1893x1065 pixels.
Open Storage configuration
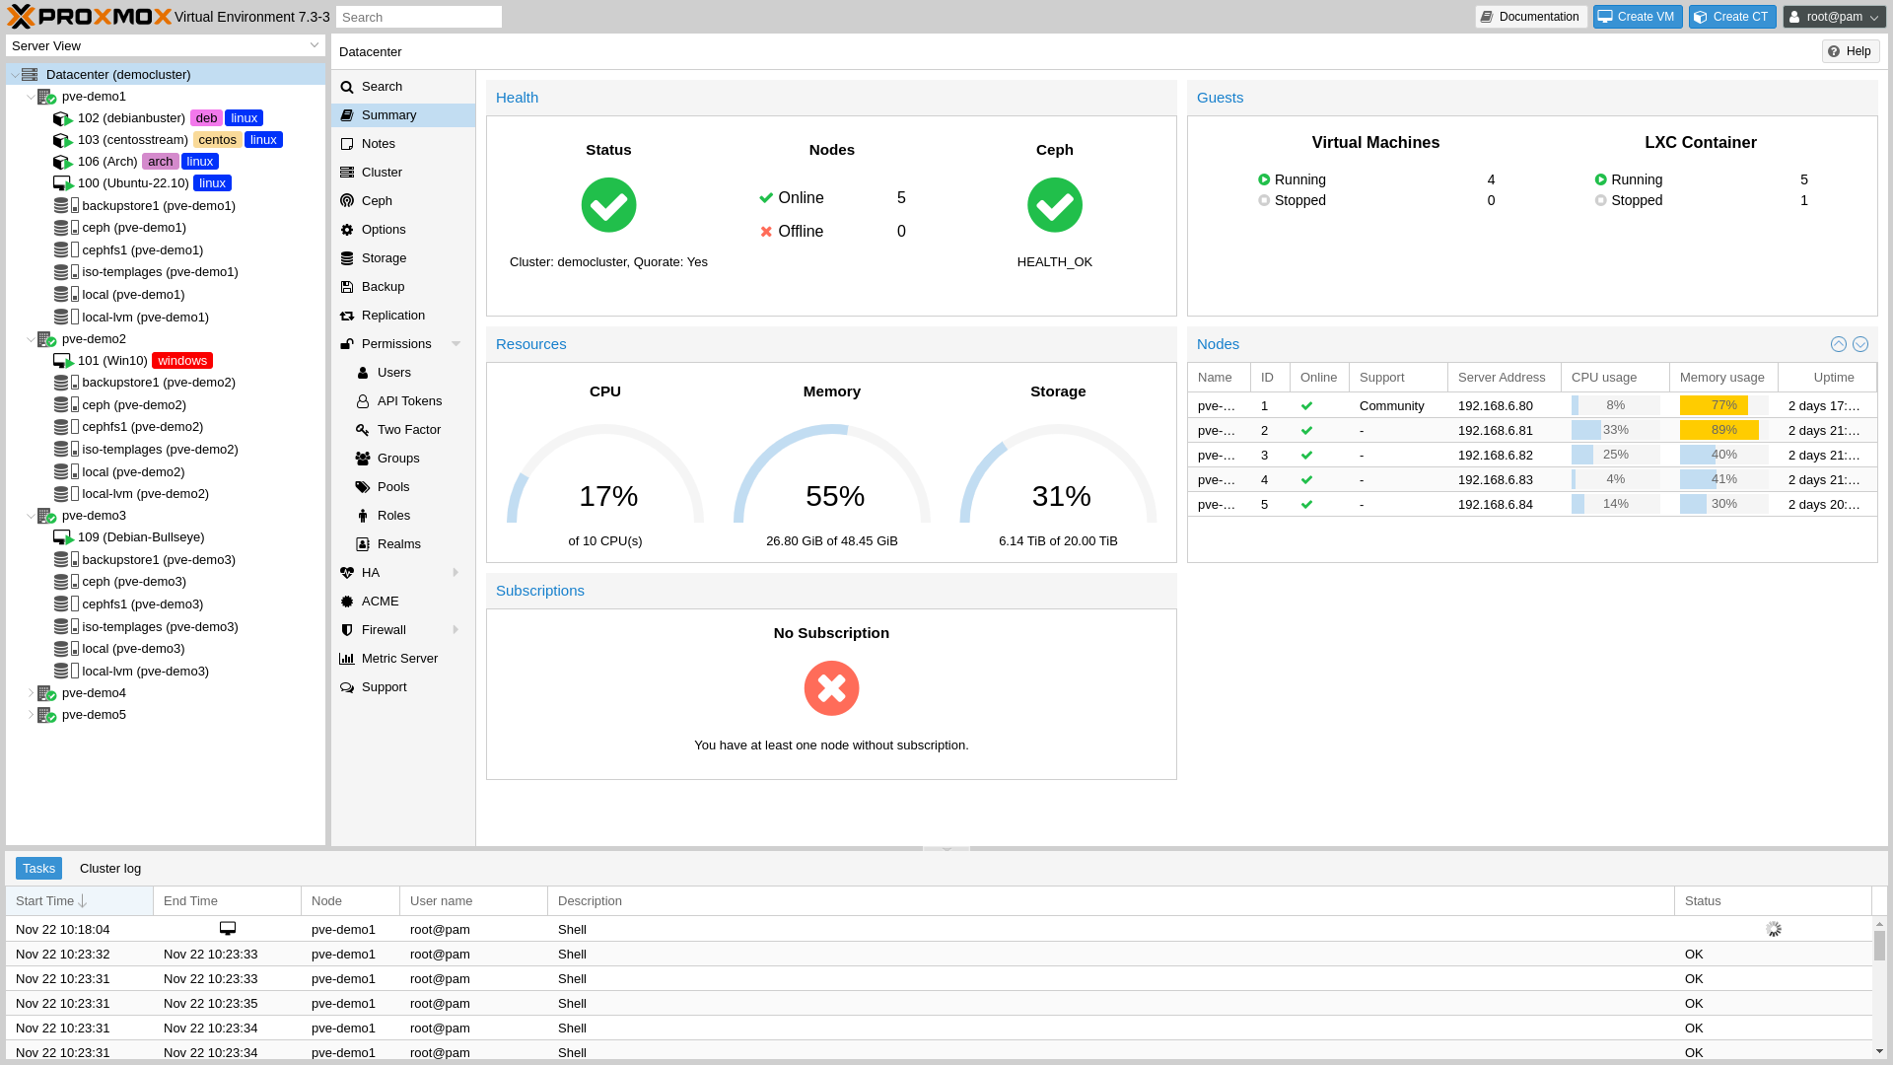(383, 257)
